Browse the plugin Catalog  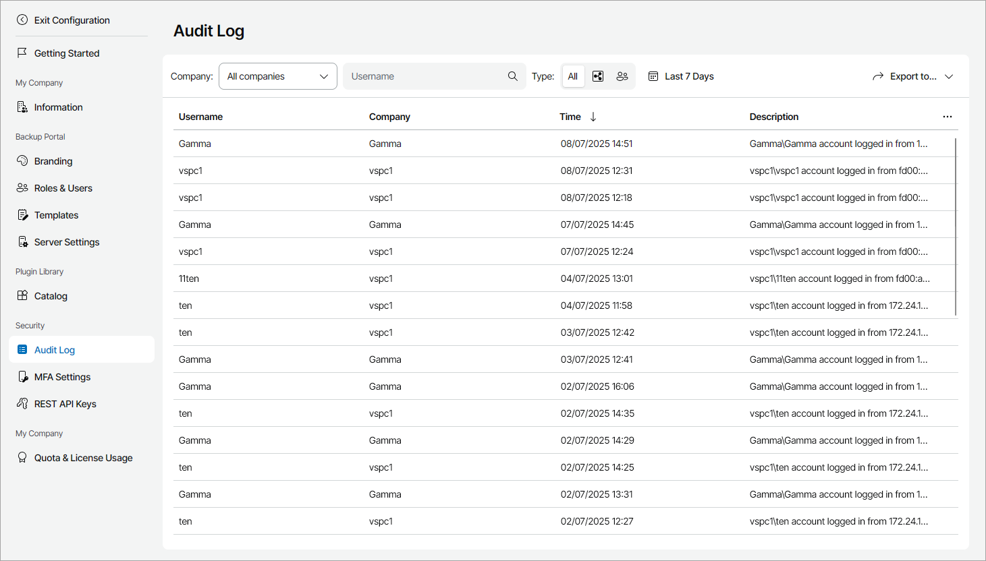coord(51,295)
